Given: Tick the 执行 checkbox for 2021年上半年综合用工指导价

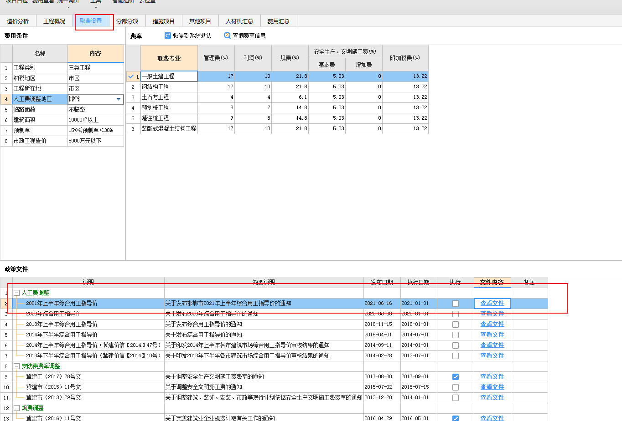Looking at the screenshot, I should tap(456, 304).
